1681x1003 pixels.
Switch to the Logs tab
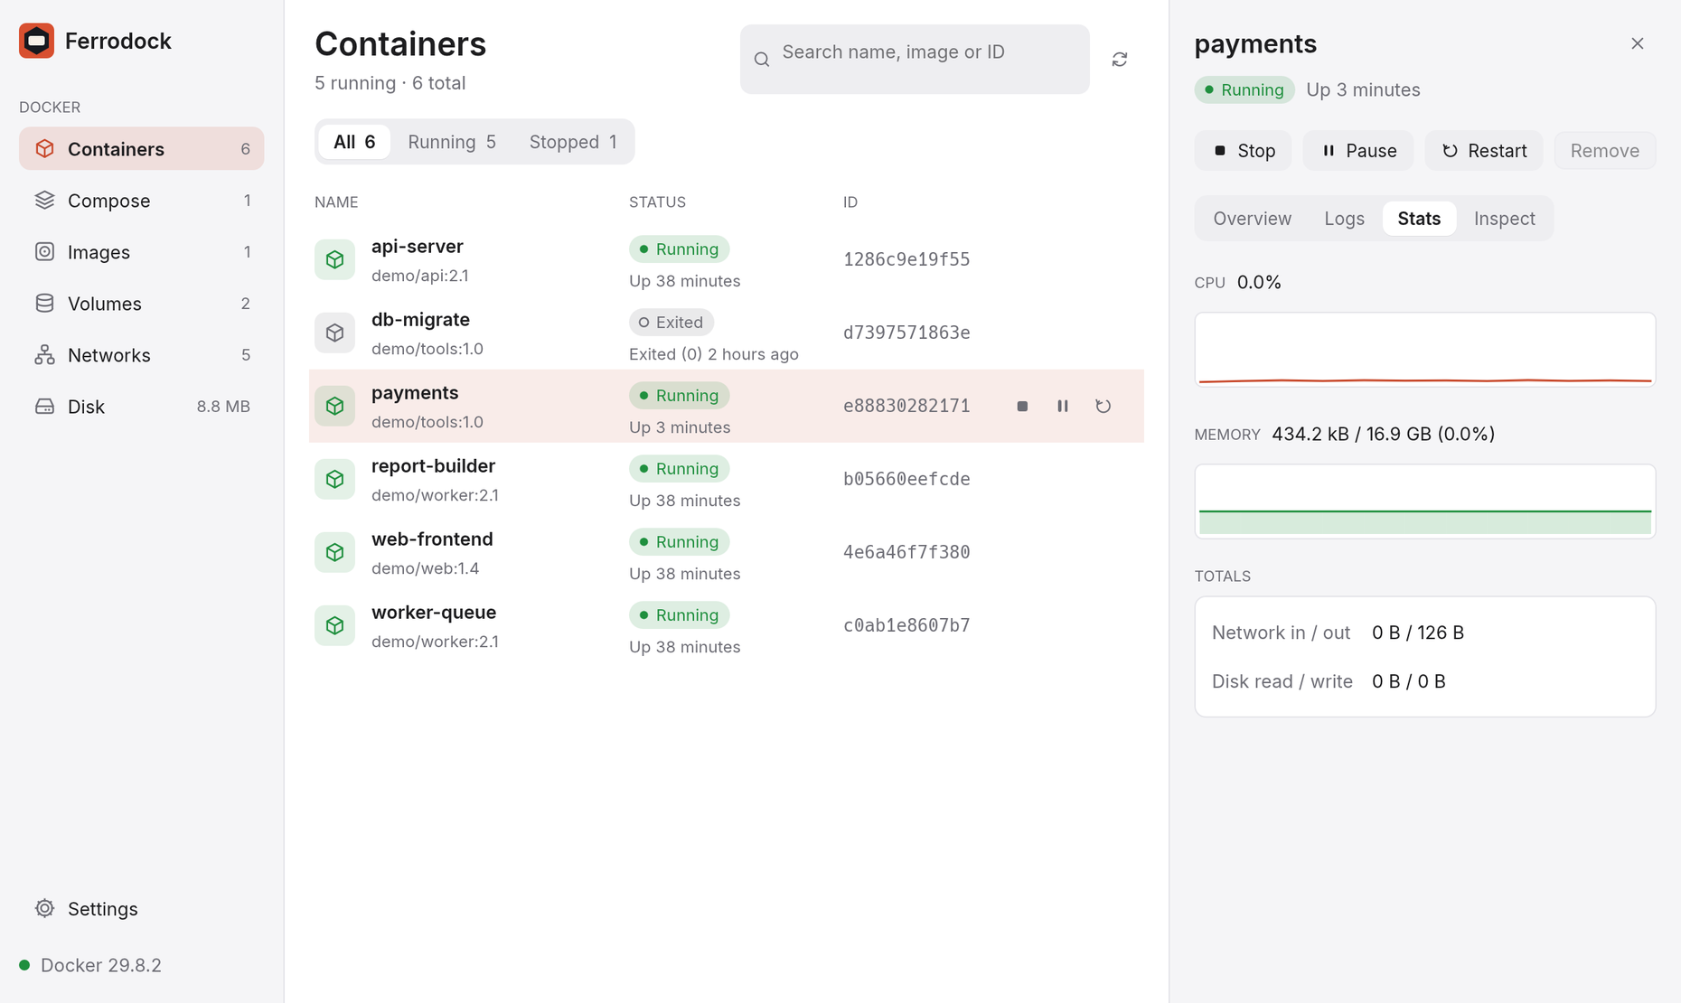1344,219
